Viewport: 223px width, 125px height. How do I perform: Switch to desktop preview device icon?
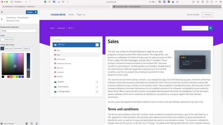(x=26, y=124)
